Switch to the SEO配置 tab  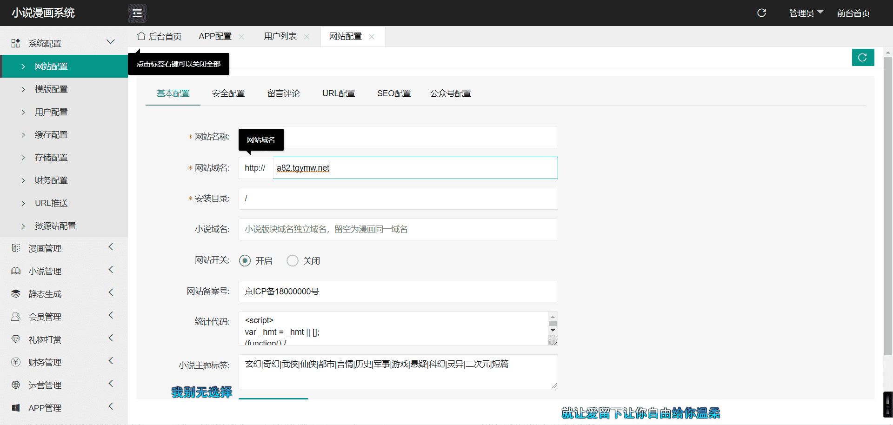[393, 93]
